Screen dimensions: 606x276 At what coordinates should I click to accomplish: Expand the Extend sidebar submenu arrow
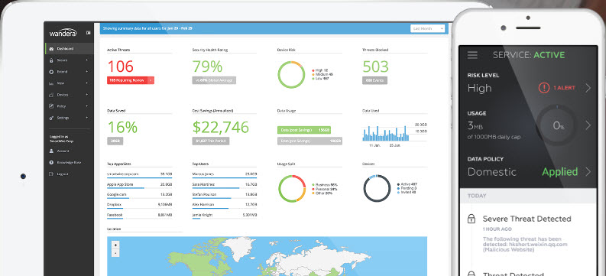pyautogui.click(x=86, y=72)
